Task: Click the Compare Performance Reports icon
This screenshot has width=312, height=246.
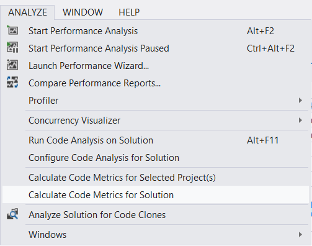Action: coord(12,83)
